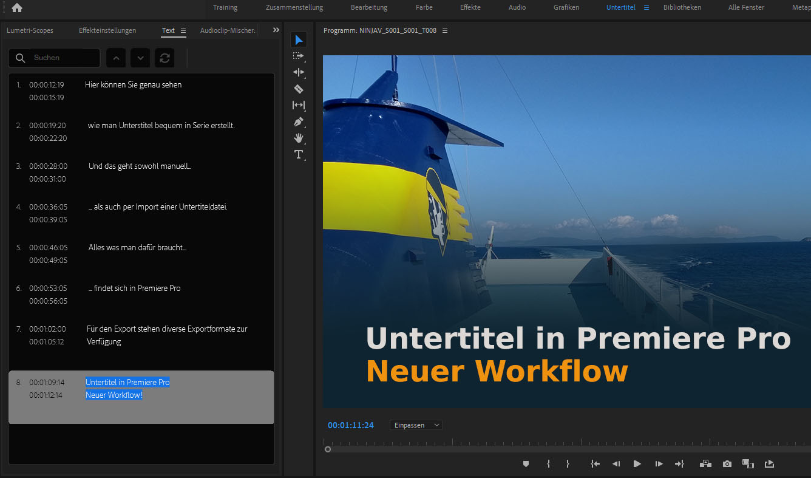Switch to the Grafiken workspace
The width and height of the screenshot is (811, 478).
566,7
